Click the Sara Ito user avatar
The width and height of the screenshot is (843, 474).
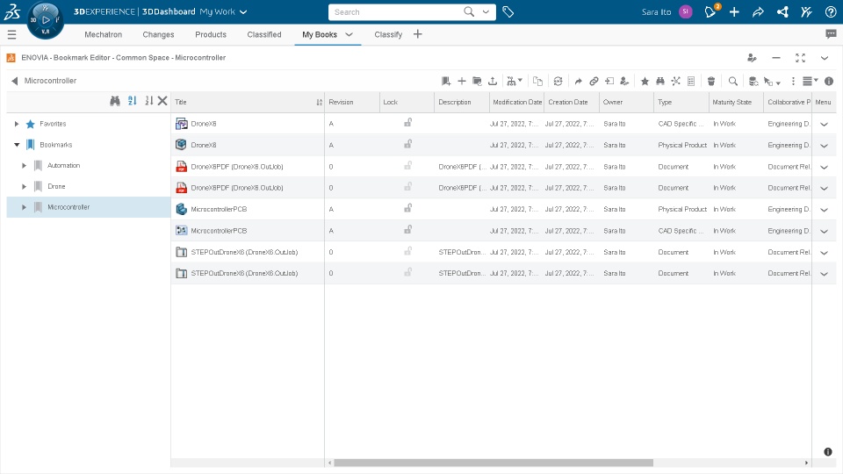(686, 11)
